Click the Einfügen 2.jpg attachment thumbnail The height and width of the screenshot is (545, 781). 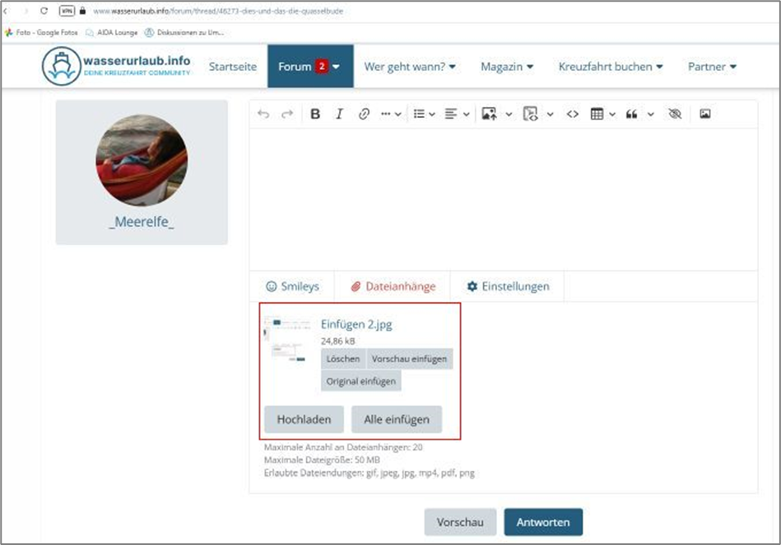click(289, 342)
